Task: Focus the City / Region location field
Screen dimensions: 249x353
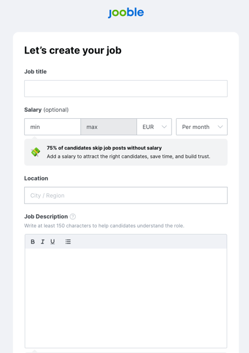Action: (x=126, y=195)
